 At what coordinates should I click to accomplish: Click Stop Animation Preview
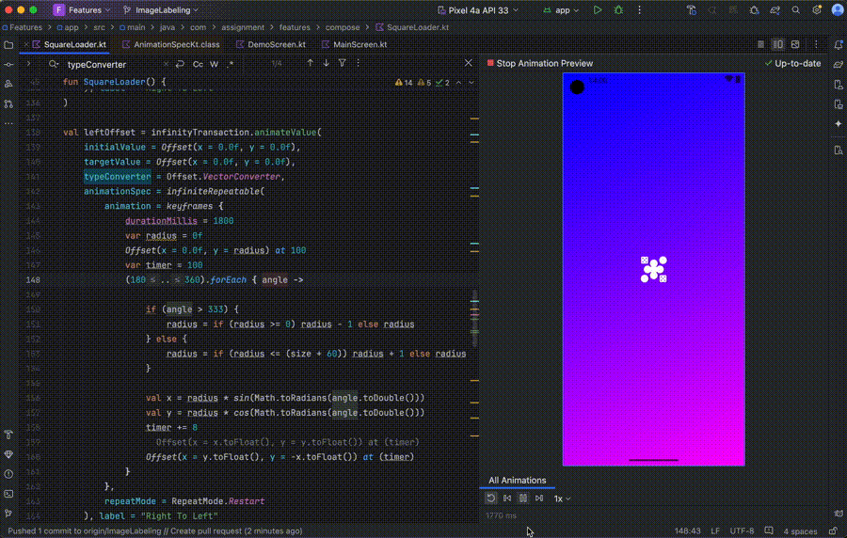pyautogui.click(x=539, y=63)
